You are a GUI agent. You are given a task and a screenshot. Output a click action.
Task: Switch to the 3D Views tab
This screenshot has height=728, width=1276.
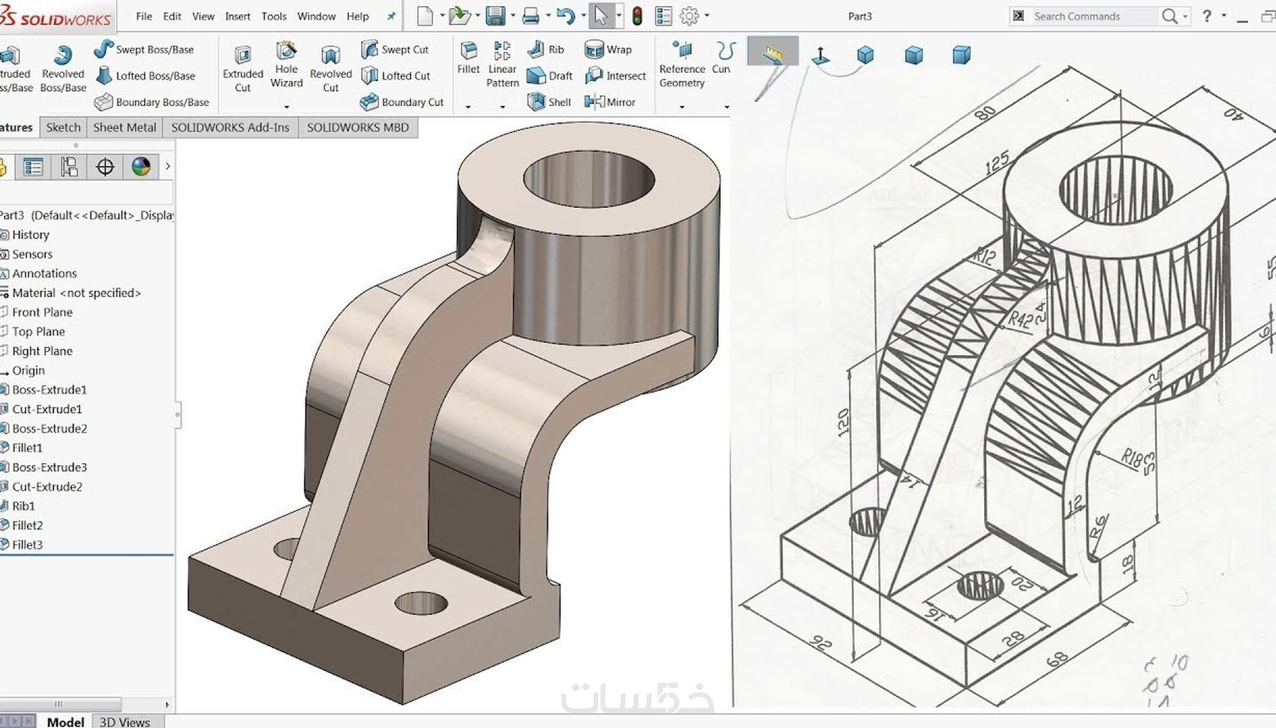pyautogui.click(x=125, y=722)
